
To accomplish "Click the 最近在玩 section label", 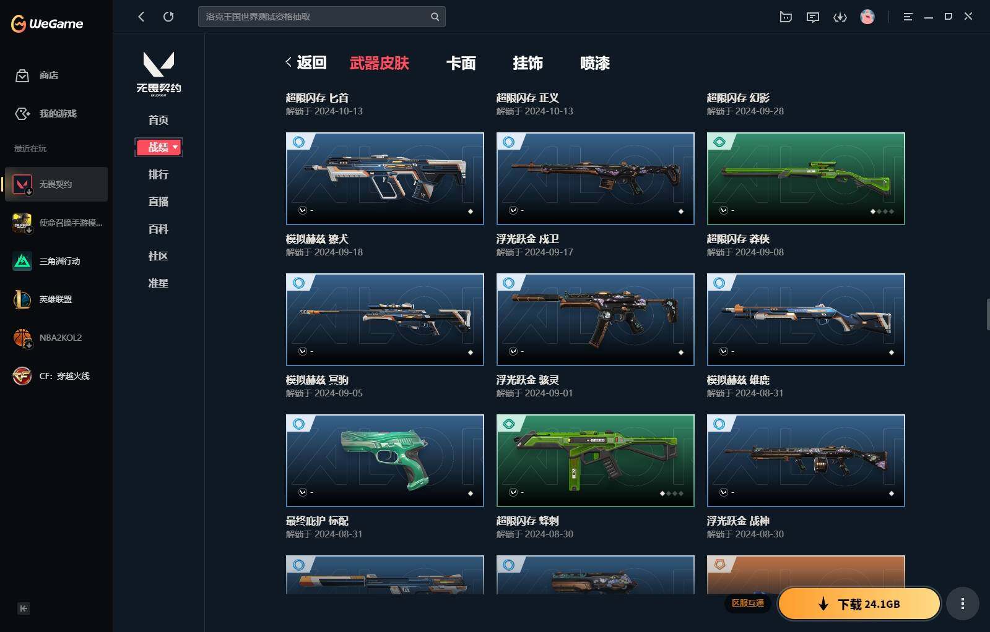I will click(30, 148).
